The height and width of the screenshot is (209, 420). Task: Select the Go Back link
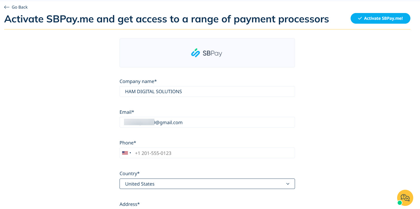pyautogui.click(x=19, y=7)
